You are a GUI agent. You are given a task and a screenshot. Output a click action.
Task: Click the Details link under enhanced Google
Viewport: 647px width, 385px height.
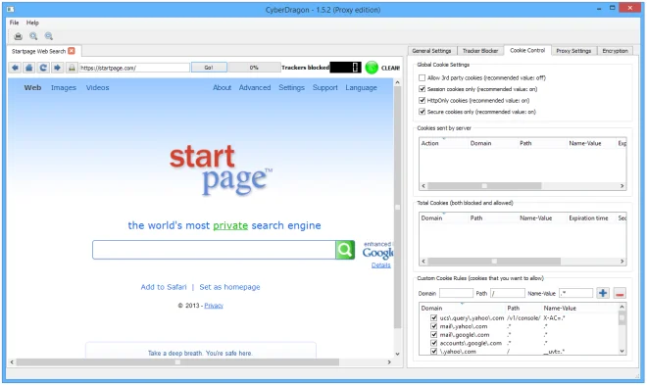381,265
